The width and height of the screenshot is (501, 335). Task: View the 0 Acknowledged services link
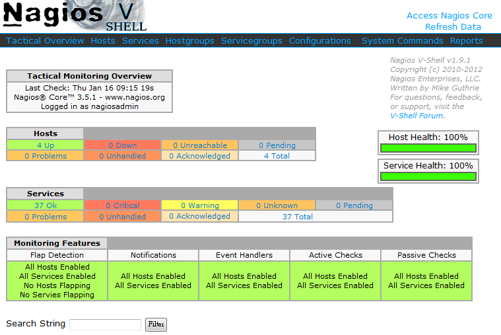(200, 216)
